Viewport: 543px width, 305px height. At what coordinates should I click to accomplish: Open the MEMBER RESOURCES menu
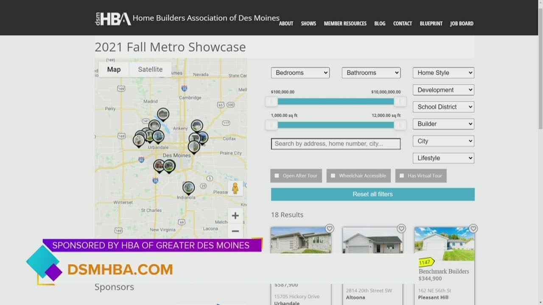click(x=345, y=24)
